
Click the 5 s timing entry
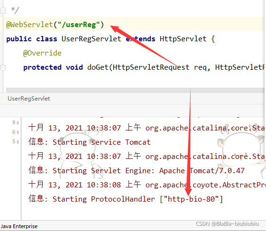[16, 141]
